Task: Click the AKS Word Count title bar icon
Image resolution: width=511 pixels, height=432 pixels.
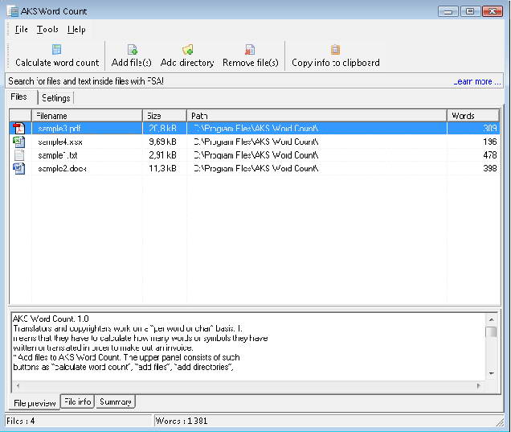Action: (13, 11)
